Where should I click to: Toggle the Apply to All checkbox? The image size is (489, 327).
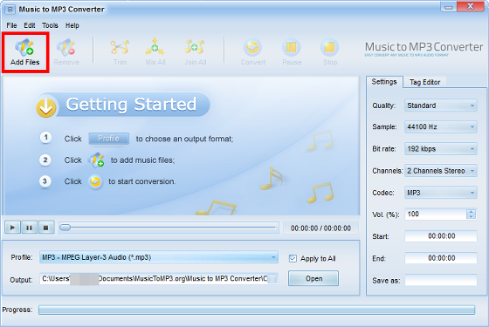click(293, 258)
